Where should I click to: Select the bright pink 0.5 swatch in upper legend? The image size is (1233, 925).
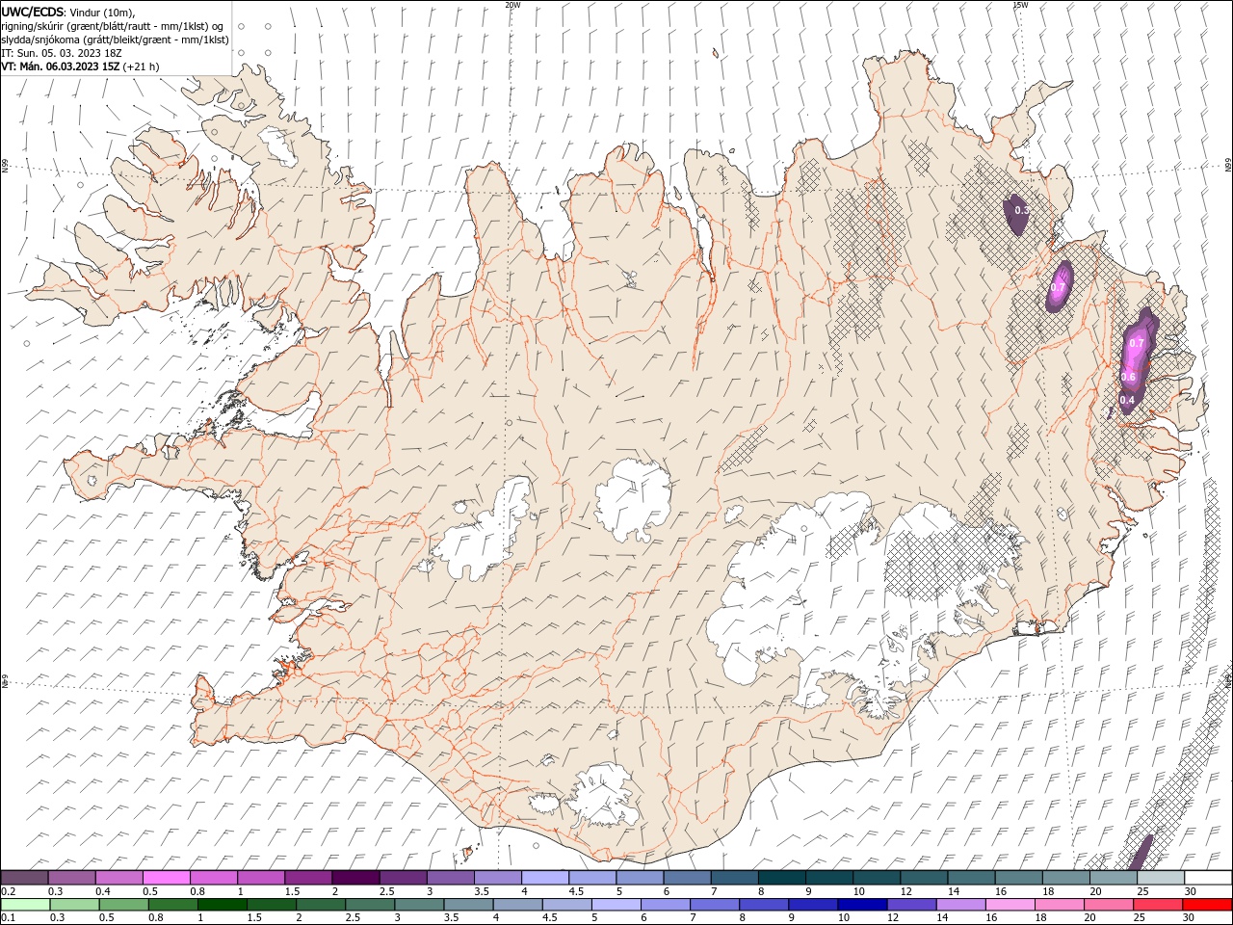click(x=166, y=878)
